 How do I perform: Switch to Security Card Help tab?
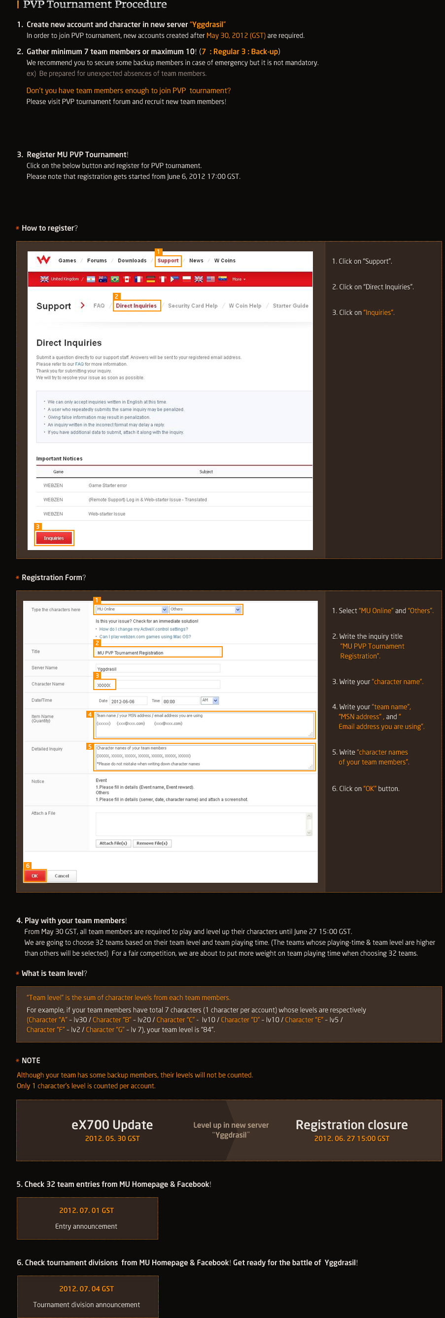pyautogui.click(x=192, y=306)
